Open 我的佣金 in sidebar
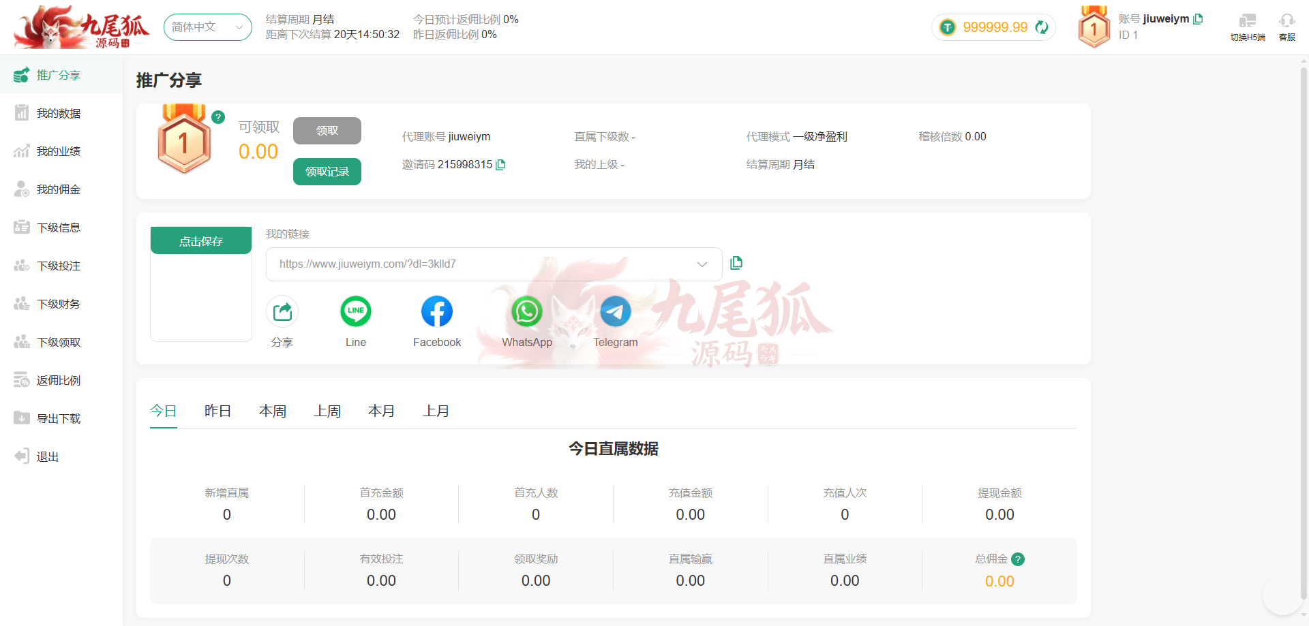Image resolution: width=1309 pixels, height=626 pixels. 59,189
